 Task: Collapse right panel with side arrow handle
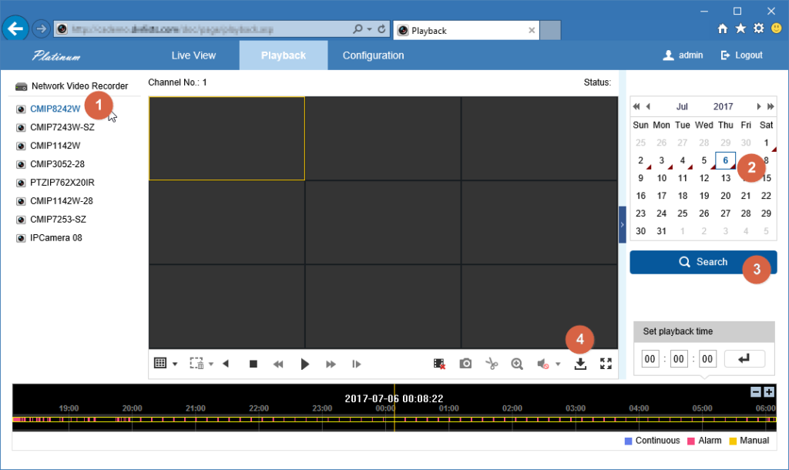click(622, 224)
